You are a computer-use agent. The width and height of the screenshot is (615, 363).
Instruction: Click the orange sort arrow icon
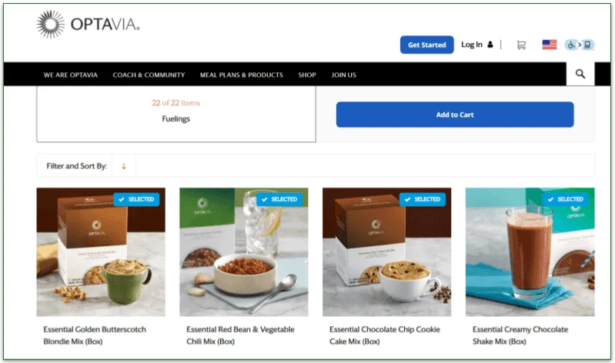(x=124, y=166)
